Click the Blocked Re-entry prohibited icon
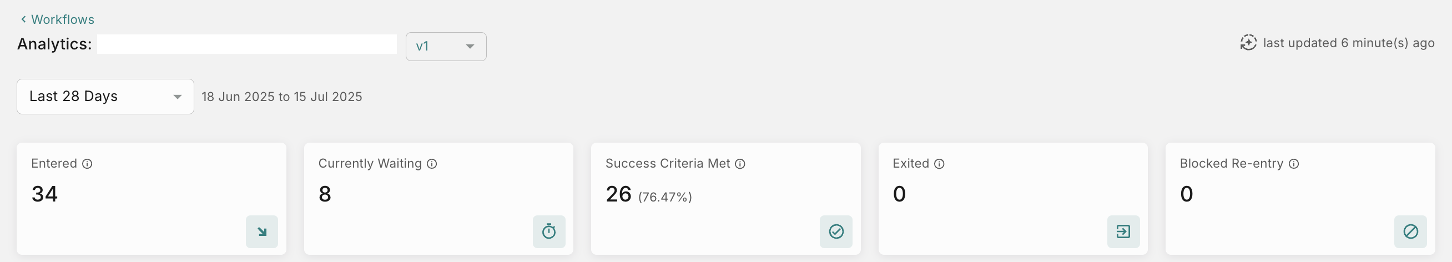The height and width of the screenshot is (262, 1452). coord(1410,231)
